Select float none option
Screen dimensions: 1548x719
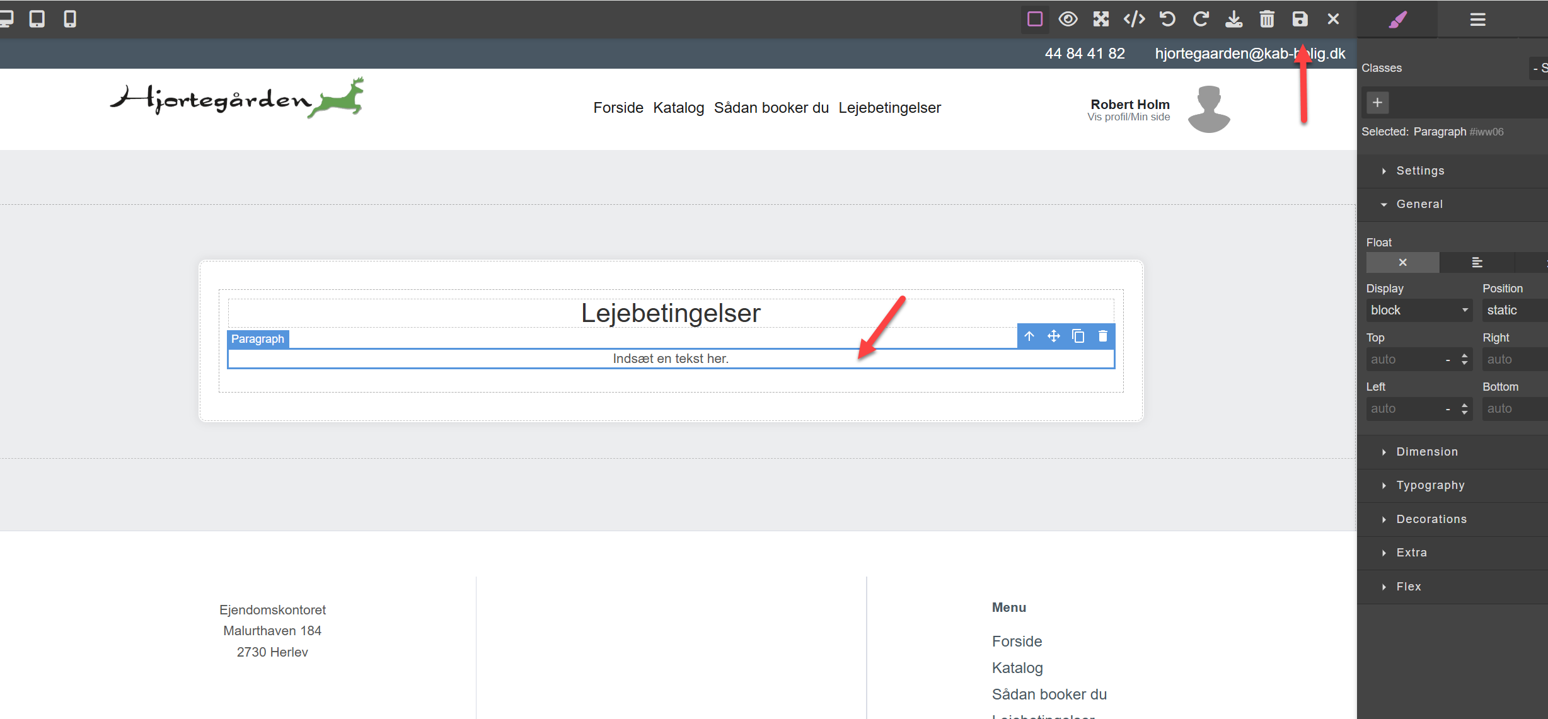pos(1402,262)
